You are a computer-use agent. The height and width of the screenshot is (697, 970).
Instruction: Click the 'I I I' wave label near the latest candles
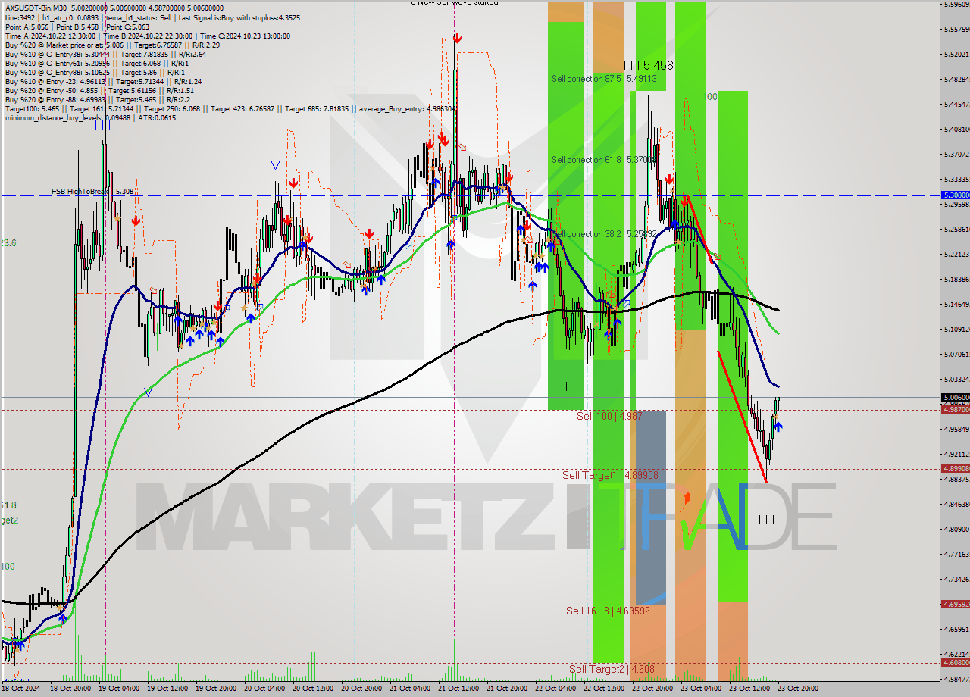[x=766, y=520]
